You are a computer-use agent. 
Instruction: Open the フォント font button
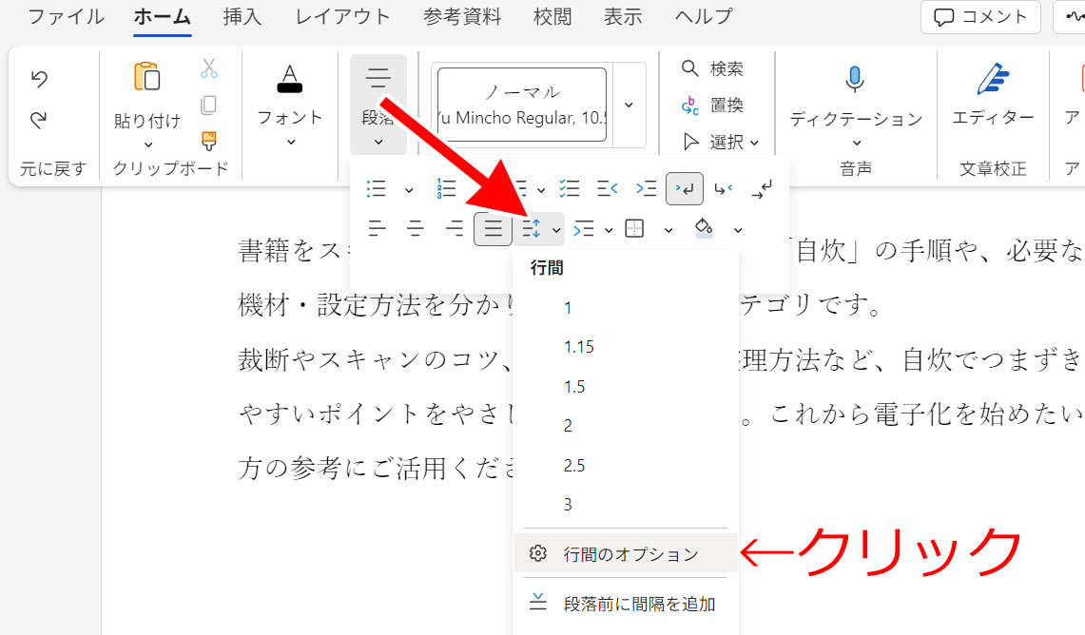[290, 104]
